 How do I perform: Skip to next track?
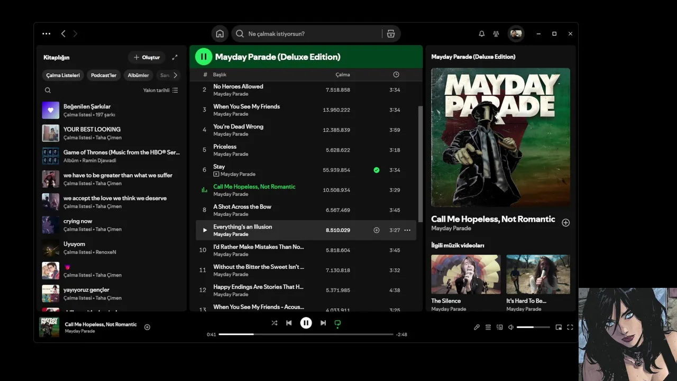[323, 323]
